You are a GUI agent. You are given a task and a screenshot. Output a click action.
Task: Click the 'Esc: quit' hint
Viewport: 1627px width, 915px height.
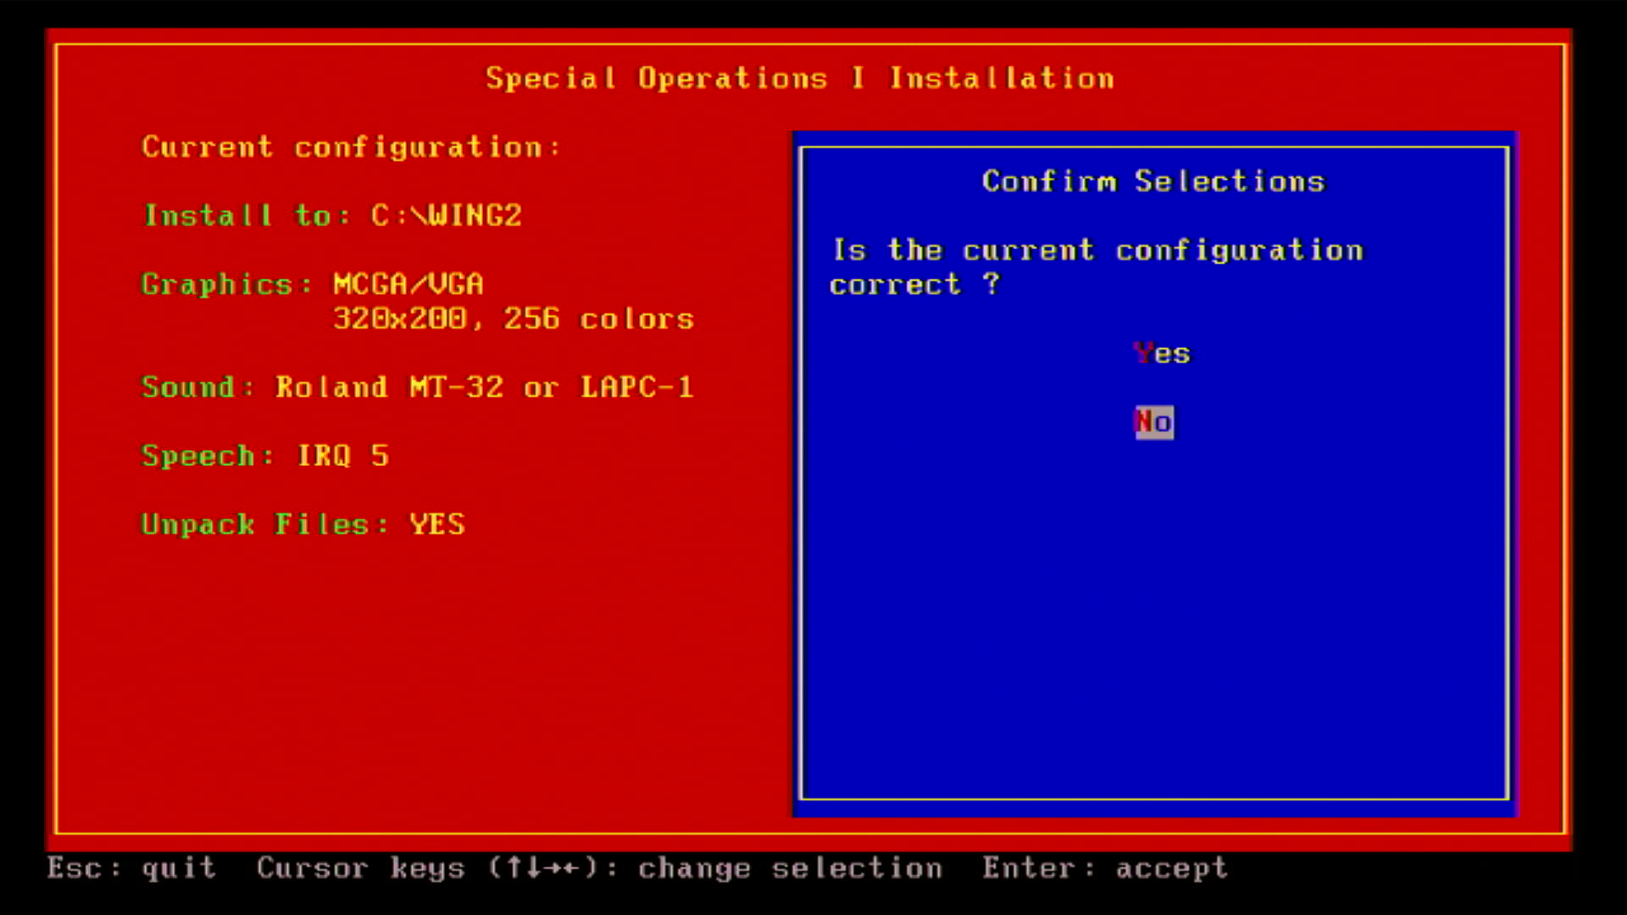pos(131,868)
